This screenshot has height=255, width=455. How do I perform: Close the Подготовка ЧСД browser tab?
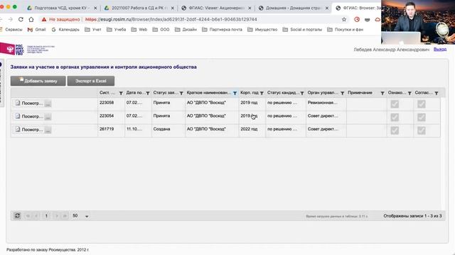pos(95,8)
